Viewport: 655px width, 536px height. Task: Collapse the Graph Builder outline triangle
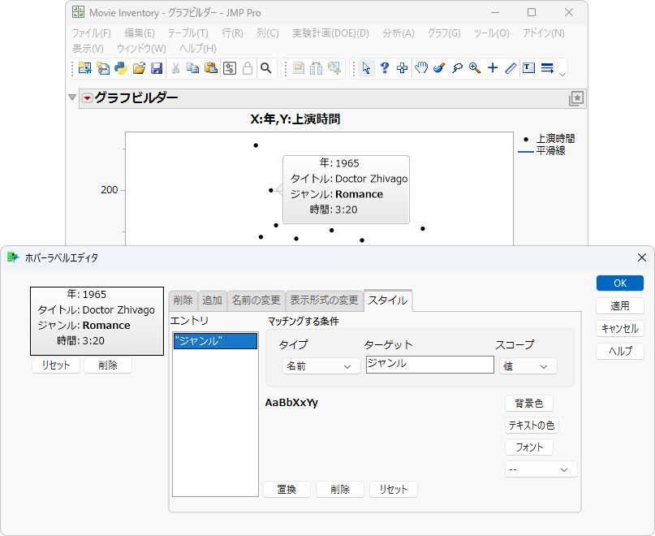click(x=72, y=97)
